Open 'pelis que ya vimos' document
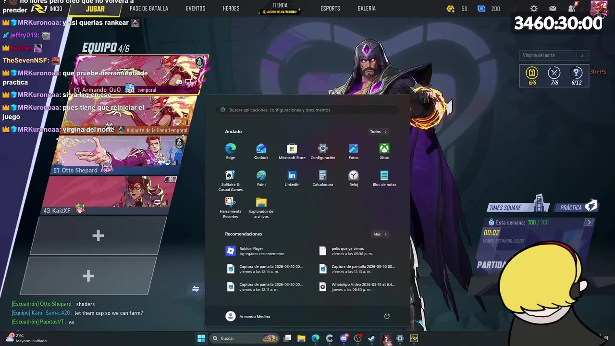 tap(357, 251)
